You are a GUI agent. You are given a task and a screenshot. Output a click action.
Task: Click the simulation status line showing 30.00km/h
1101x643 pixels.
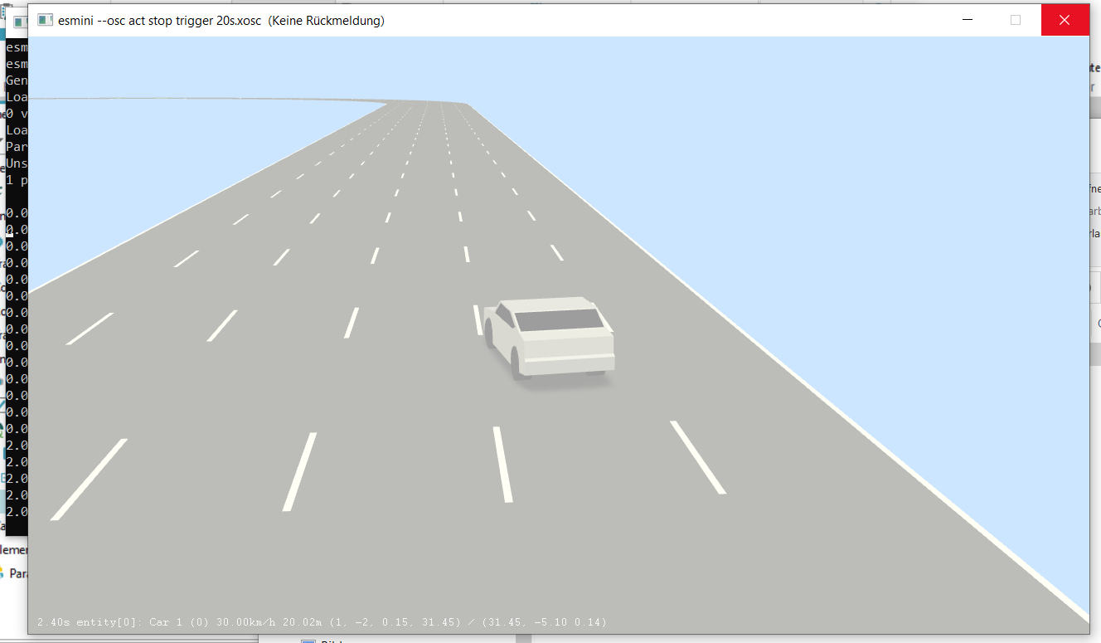point(322,621)
